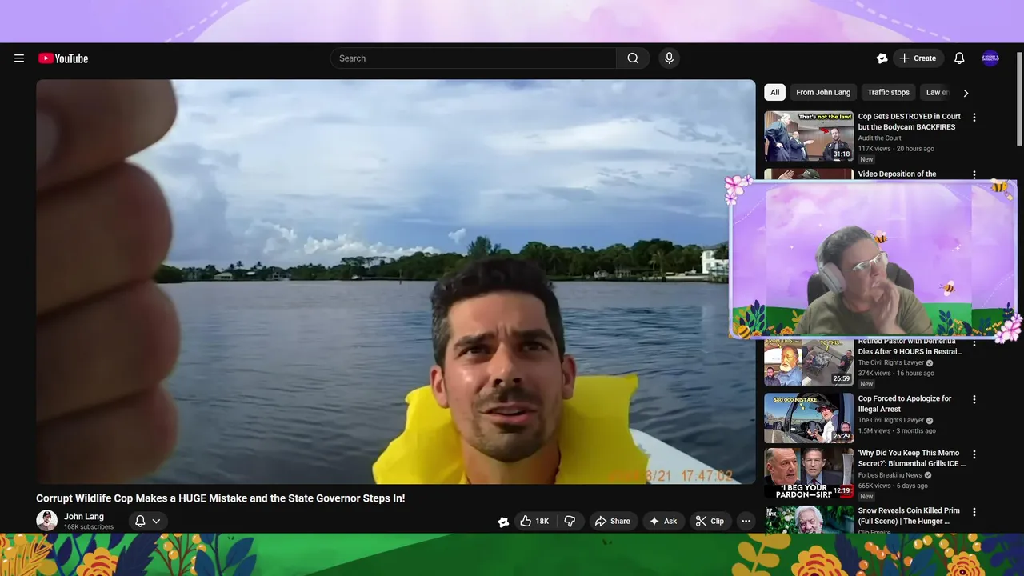Select the partially visible Law chip
The height and width of the screenshot is (576, 1024).
[x=937, y=93]
